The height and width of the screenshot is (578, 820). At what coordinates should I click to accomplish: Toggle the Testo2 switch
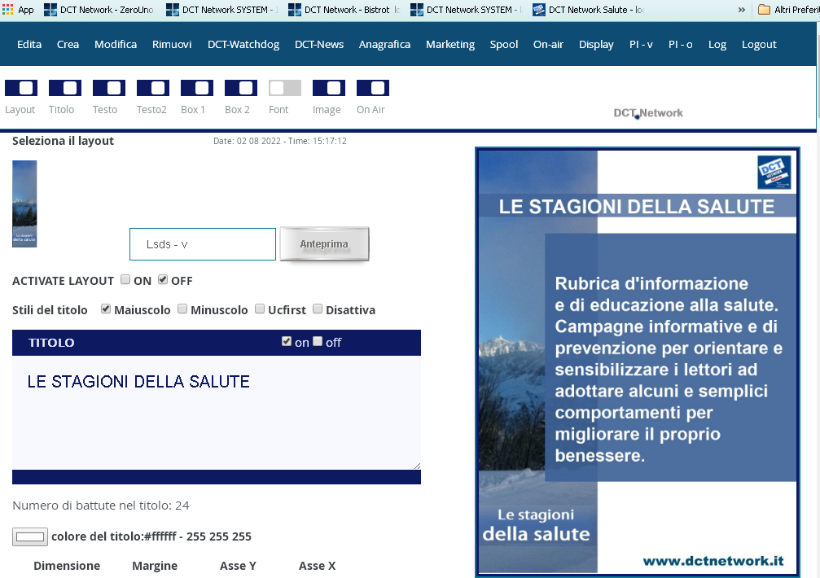pos(153,88)
